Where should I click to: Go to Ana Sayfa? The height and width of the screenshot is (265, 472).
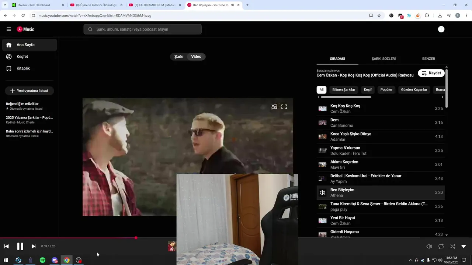click(29, 45)
